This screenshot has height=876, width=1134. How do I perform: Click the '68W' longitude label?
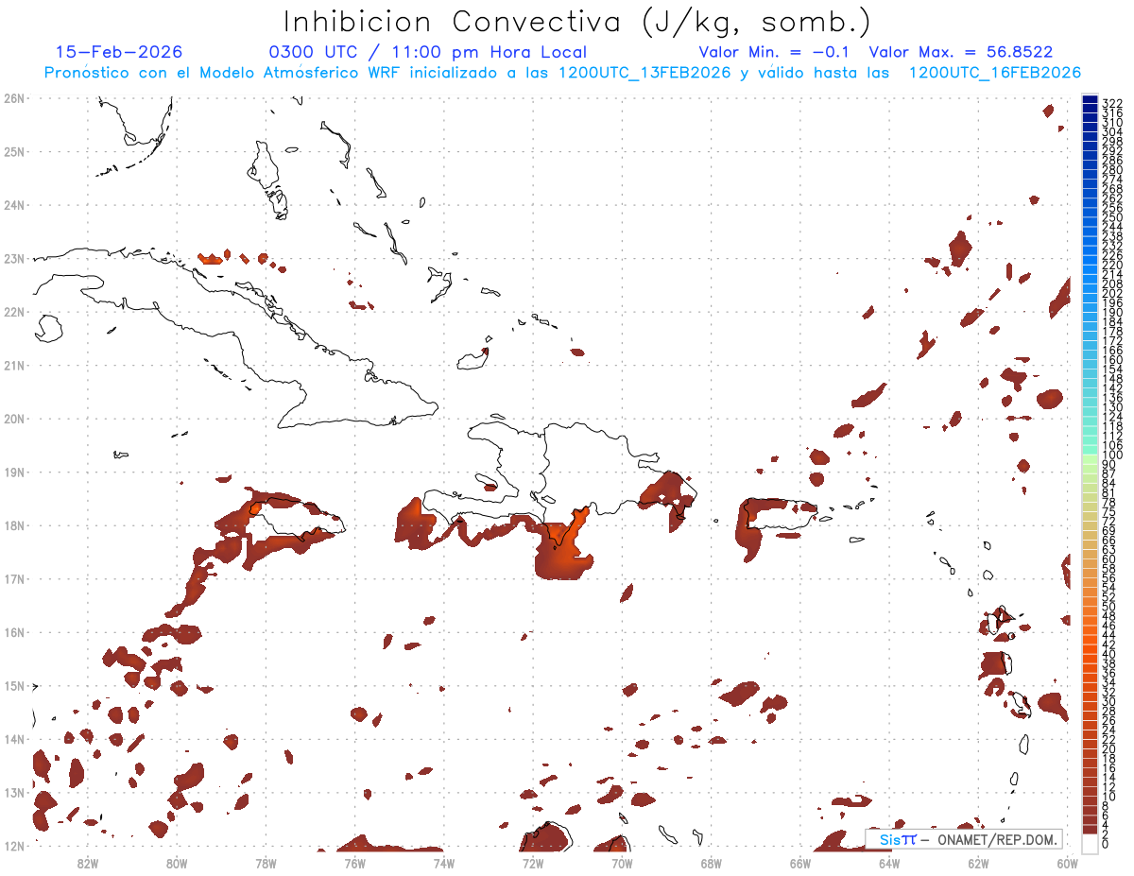click(x=711, y=862)
